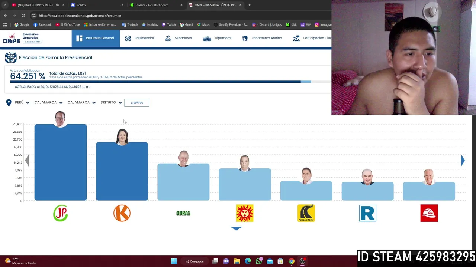Click the JP party logo

61,213
